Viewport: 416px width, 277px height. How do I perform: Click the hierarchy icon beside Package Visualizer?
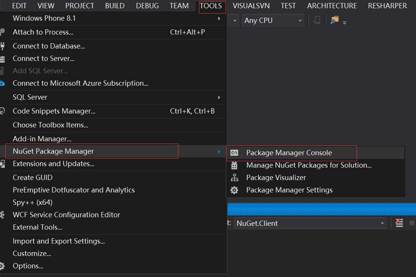tap(234, 177)
